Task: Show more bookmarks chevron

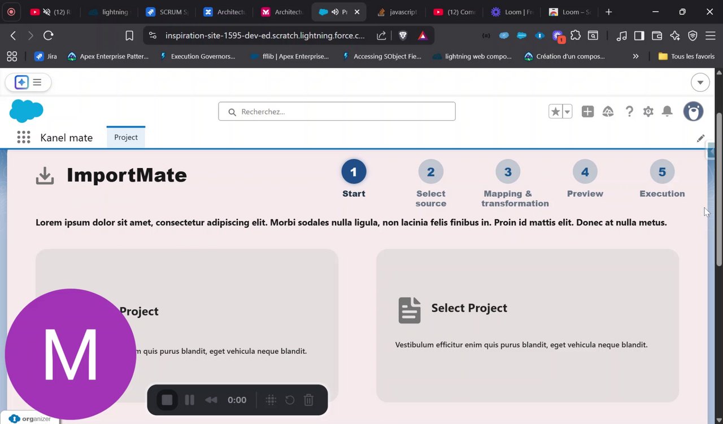Action: click(635, 56)
